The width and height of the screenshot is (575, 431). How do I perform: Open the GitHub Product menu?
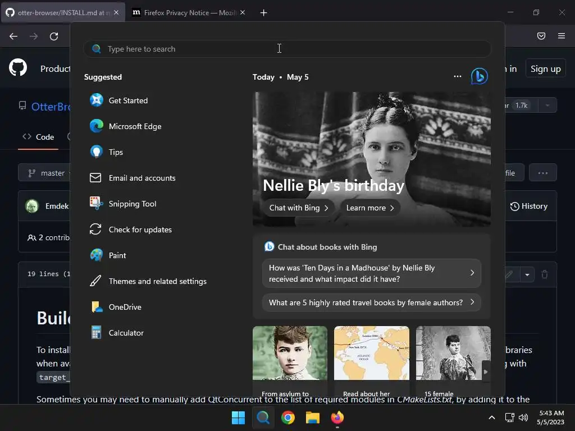pos(56,69)
